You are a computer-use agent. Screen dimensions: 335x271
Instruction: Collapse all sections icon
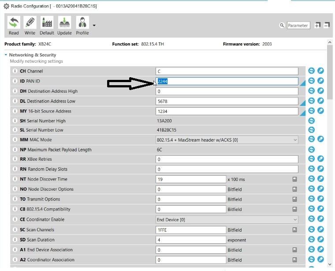[x=327, y=25]
